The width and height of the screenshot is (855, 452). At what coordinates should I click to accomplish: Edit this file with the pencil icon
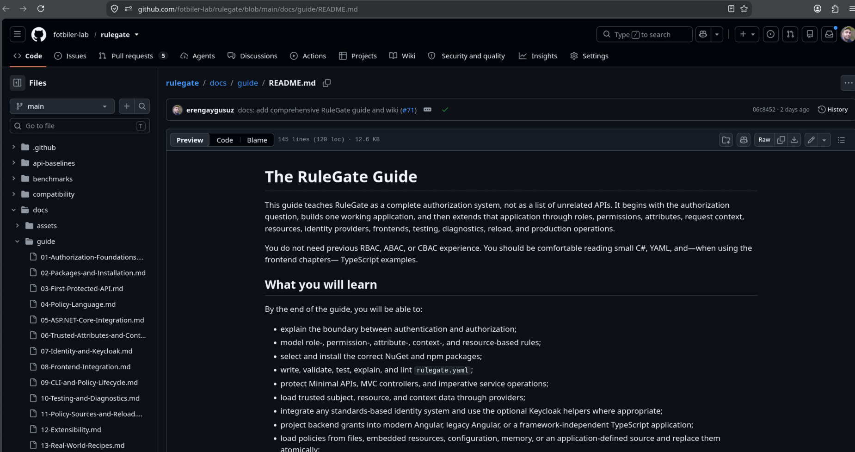click(x=811, y=140)
